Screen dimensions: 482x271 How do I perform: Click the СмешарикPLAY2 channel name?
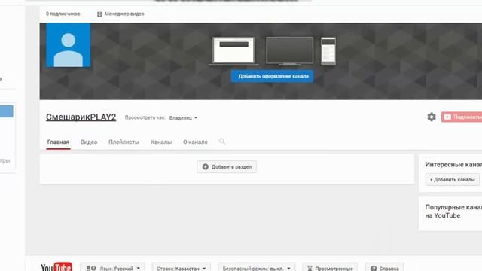[x=81, y=117]
